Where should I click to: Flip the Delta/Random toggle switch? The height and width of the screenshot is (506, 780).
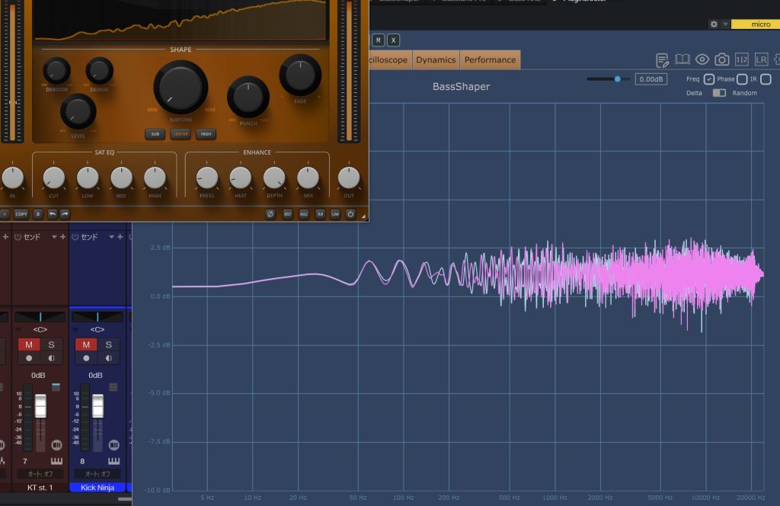tap(719, 93)
